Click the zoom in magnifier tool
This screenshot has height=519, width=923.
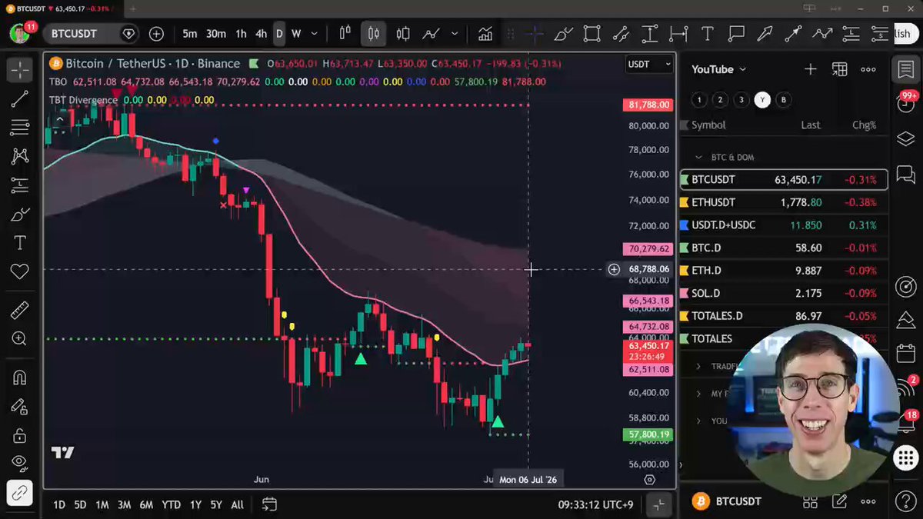tap(19, 338)
